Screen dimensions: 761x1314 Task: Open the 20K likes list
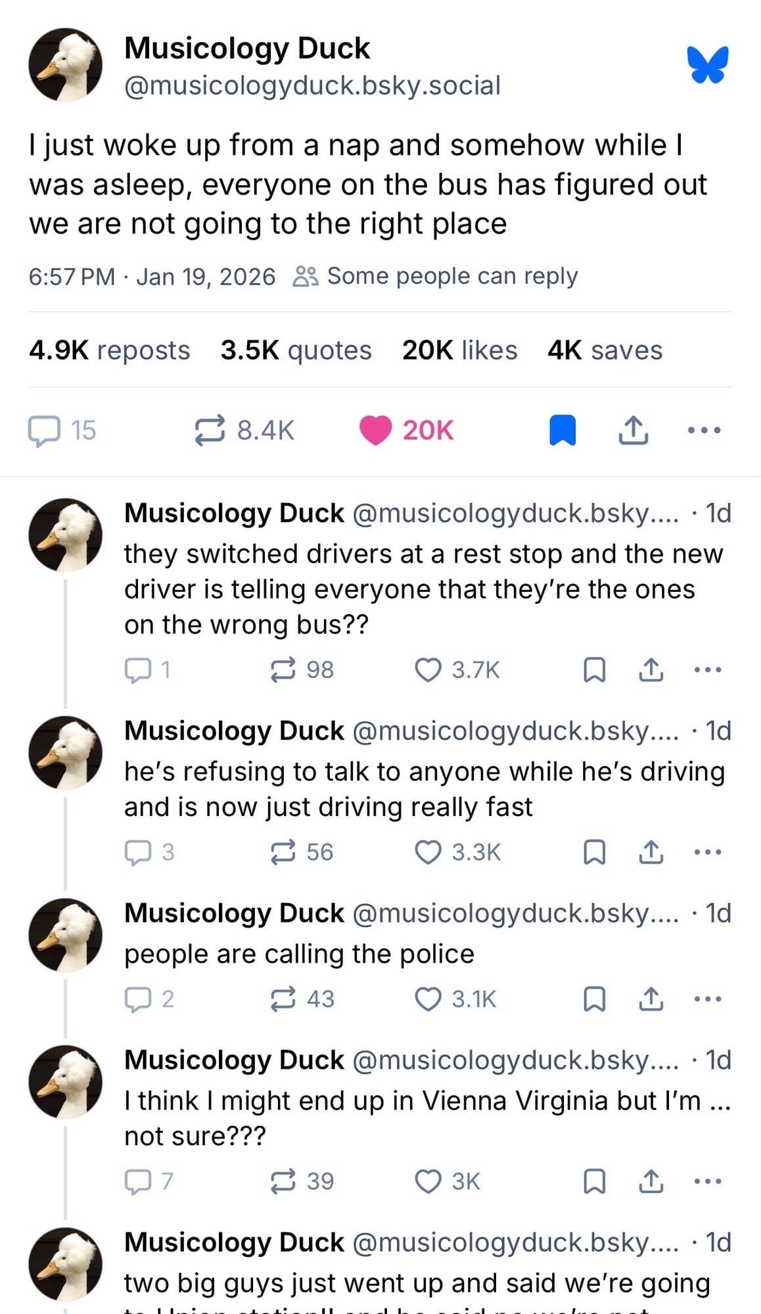[459, 350]
